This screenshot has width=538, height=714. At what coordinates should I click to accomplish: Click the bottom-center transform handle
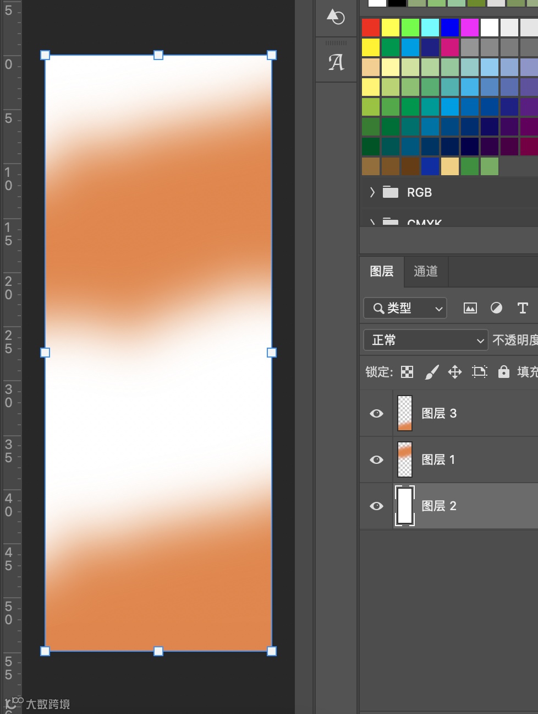(x=158, y=651)
